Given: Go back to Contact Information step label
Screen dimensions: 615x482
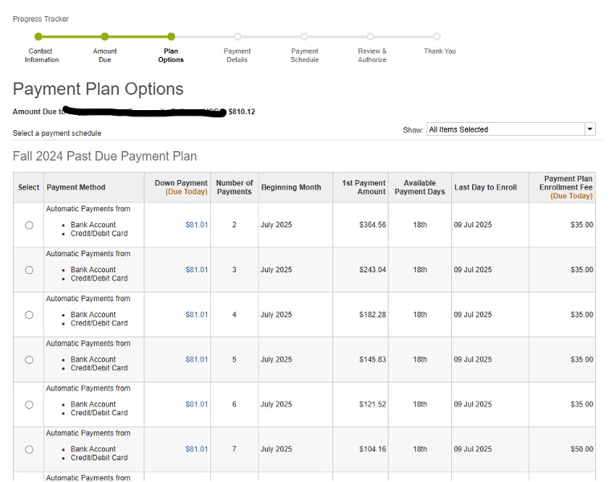Looking at the screenshot, I should coord(41,55).
